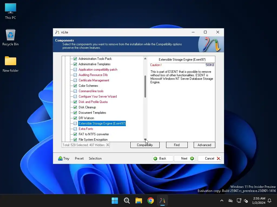Launch File Explorer from the taskbar

(139, 201)
